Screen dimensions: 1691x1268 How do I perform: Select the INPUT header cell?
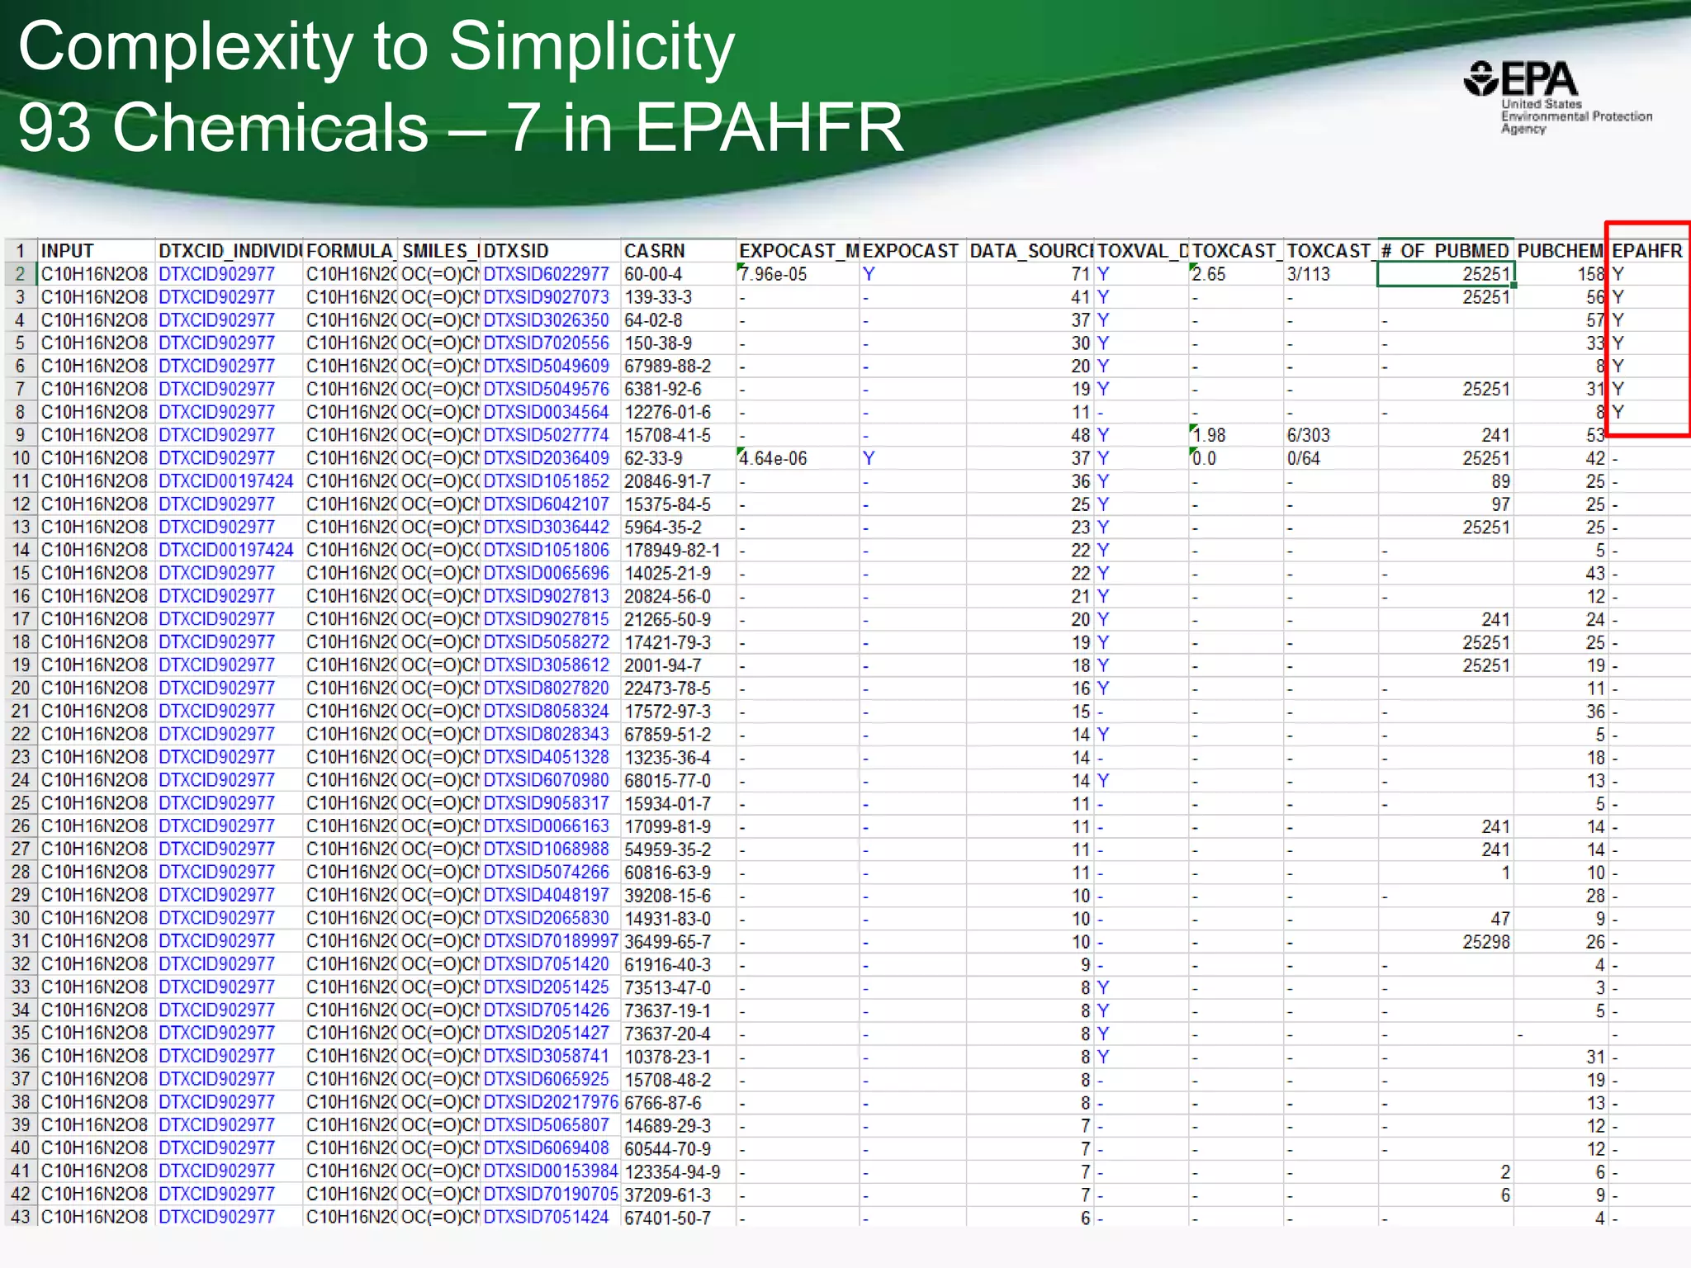(68, 251)
